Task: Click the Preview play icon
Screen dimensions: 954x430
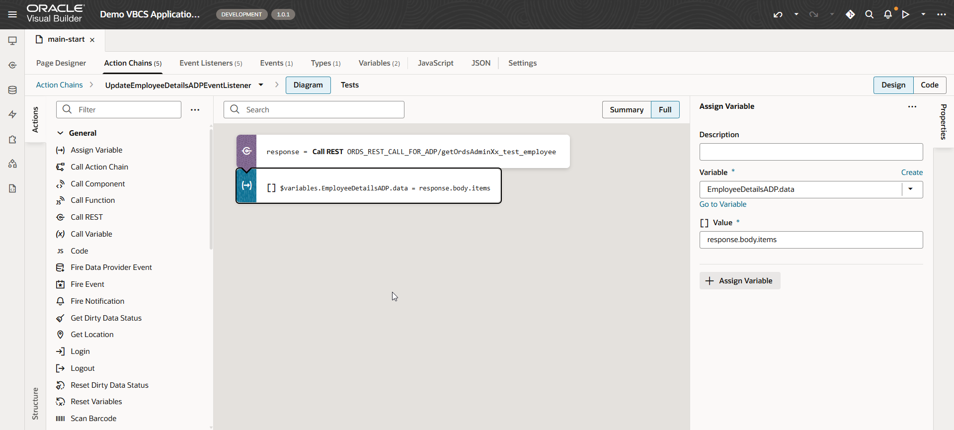Action: click(x=906, y=14)
